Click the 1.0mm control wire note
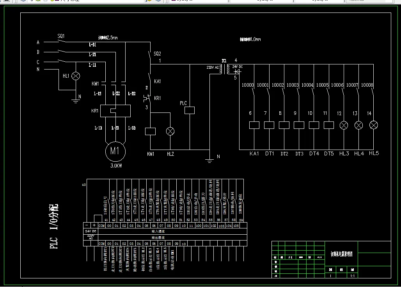Screen dimensions: 401x287 pyautogui.click(x=250, y=39)
